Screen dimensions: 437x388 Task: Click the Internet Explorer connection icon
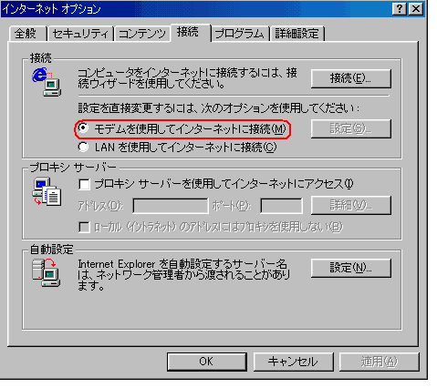tap(47, 82)
